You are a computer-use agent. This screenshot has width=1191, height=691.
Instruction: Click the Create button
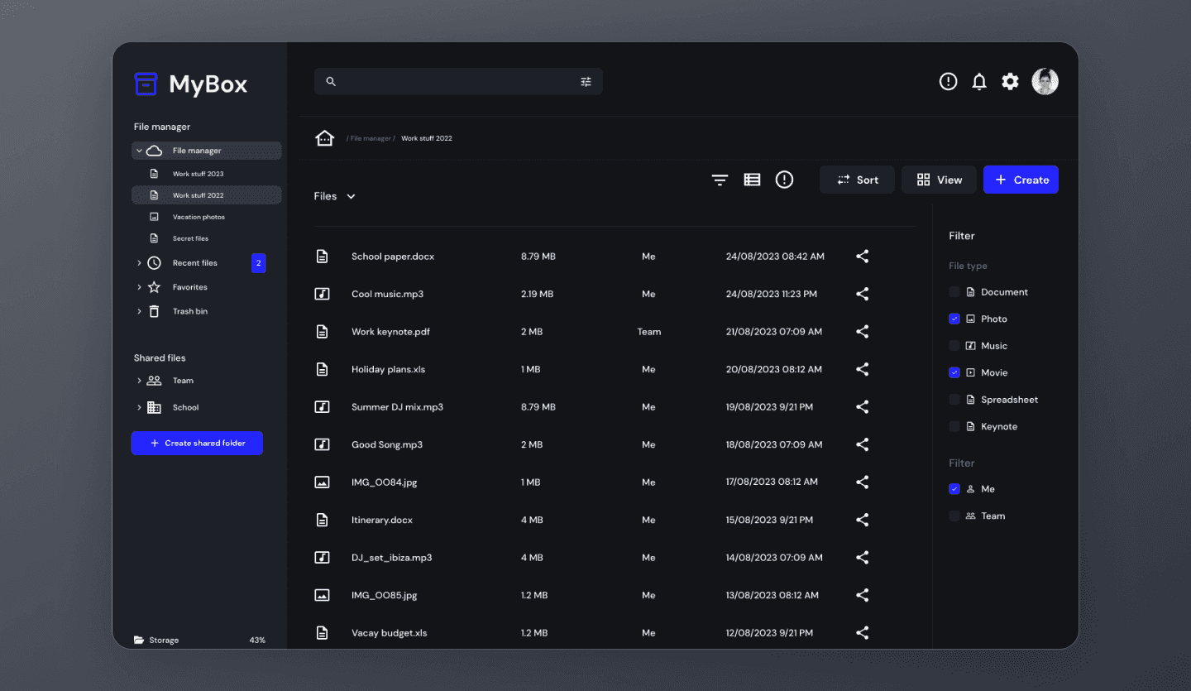(1021, 180)
